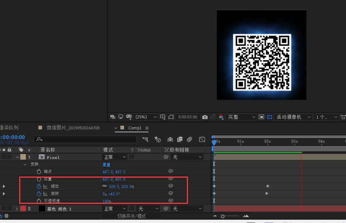Open the 活动摄像机 camera view dropdown
Image resolution: width=346 pixels, height=223 pixels.
click(x=294, y=117)
